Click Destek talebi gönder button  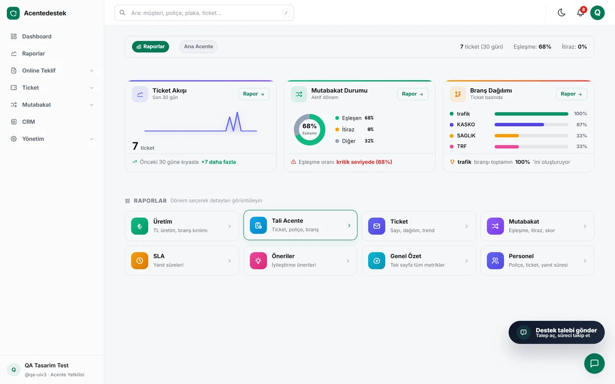coord(556,332)
